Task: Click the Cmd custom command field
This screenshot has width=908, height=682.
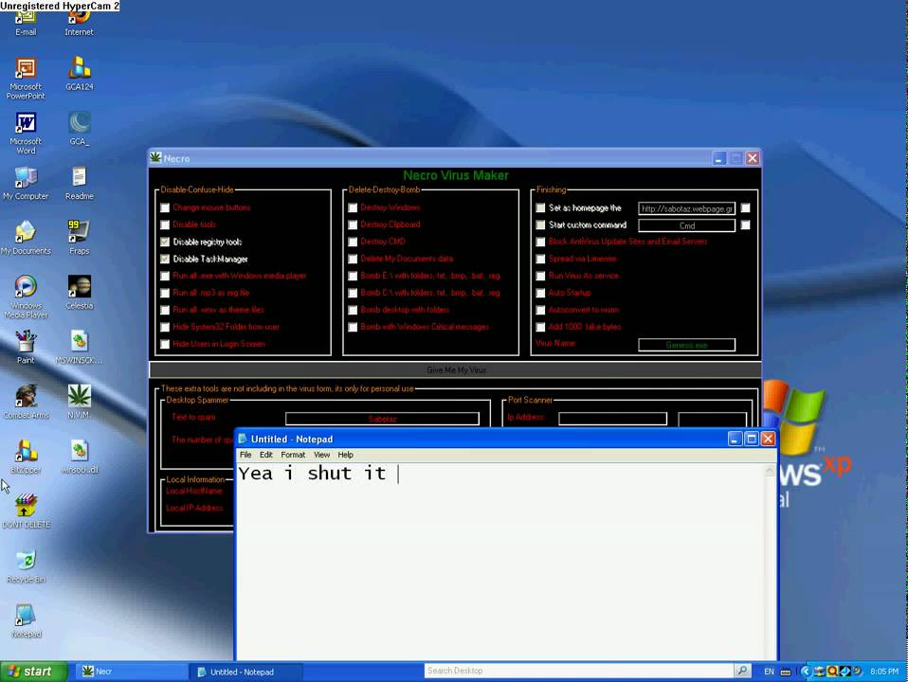Action: click(x=687, y=225)
